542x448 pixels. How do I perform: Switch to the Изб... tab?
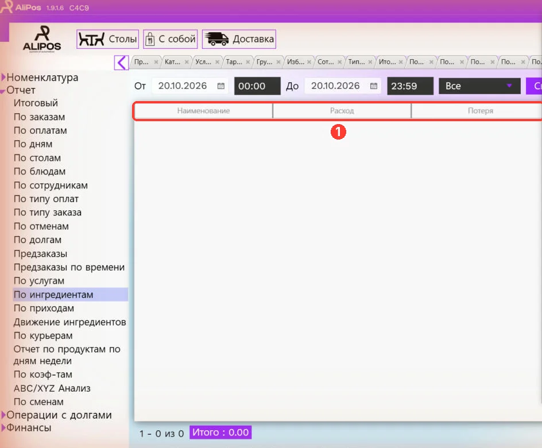295,62
